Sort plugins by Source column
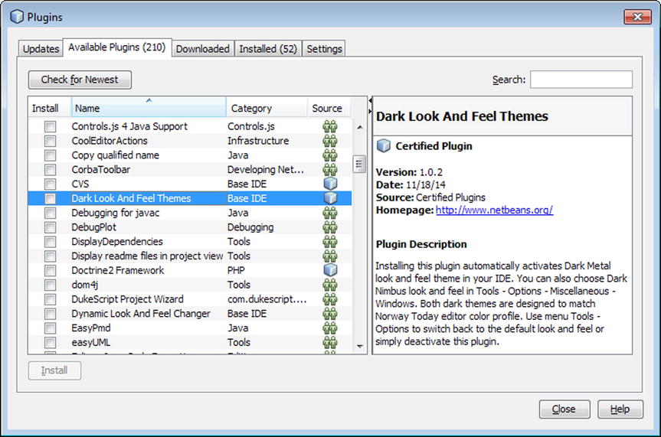The image size is (661, 437). coord(329,108)
